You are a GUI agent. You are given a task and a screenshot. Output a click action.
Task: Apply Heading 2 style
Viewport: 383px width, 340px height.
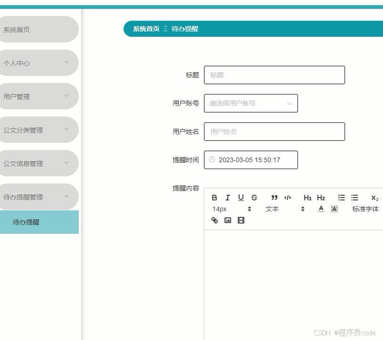(x=321, y=198)
